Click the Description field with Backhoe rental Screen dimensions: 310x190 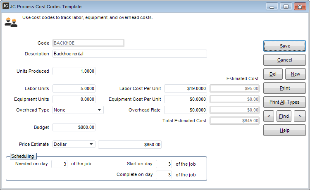129,54
